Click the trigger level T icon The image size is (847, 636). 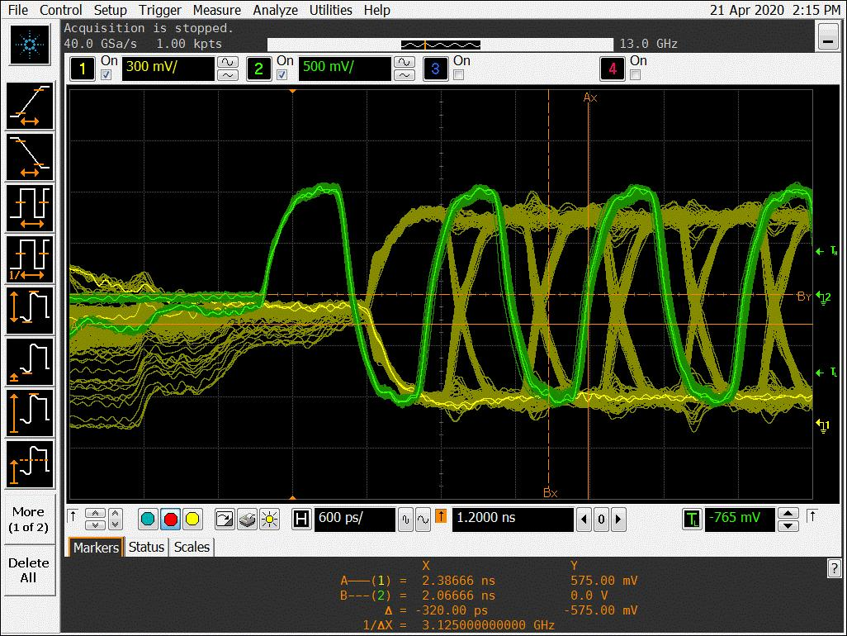[x=692, y=520]
